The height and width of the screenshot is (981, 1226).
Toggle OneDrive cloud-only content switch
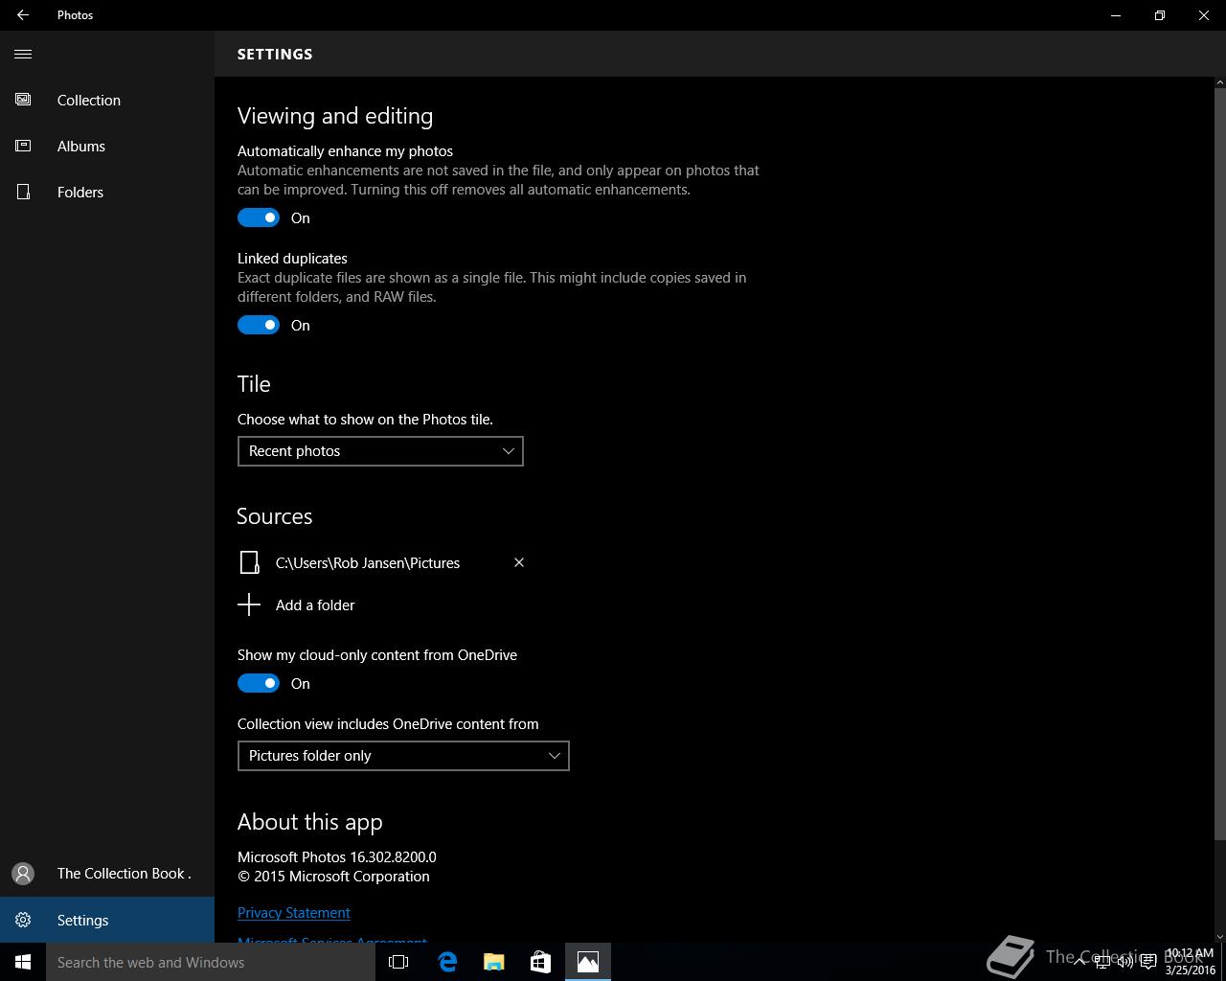259,684
